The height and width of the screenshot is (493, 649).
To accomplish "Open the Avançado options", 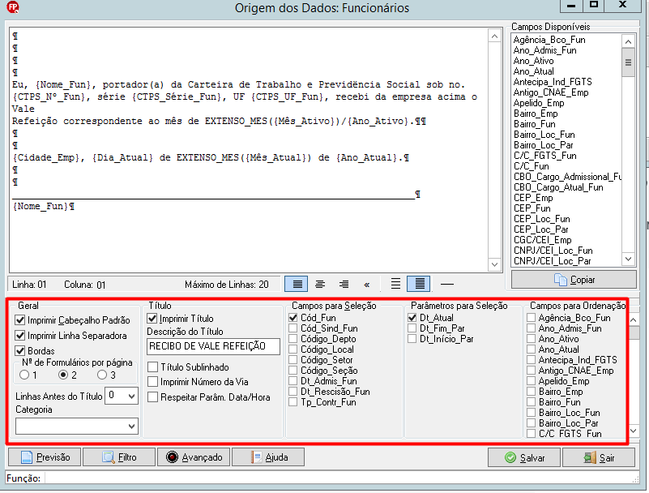I will pos(194,457).
